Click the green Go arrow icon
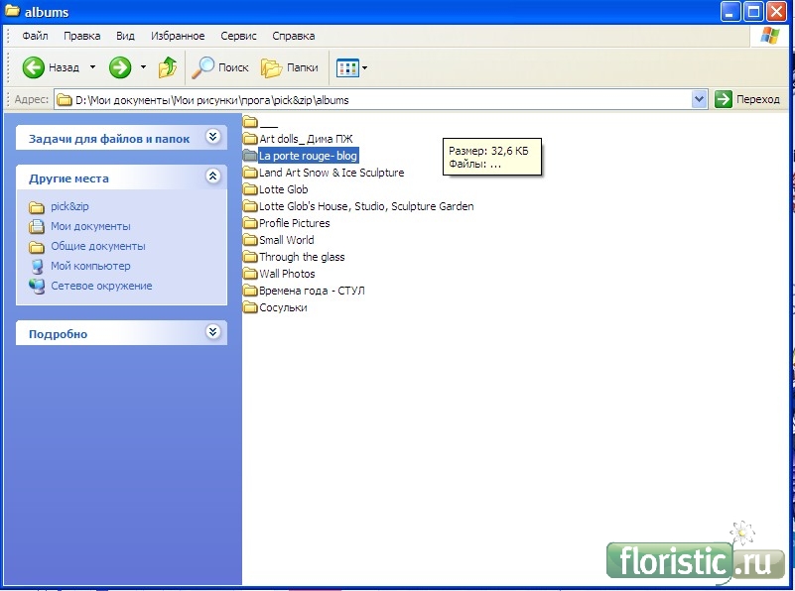The width and height of the screenshot is (795, 591). pyautogui.click(x=724, y=99)
